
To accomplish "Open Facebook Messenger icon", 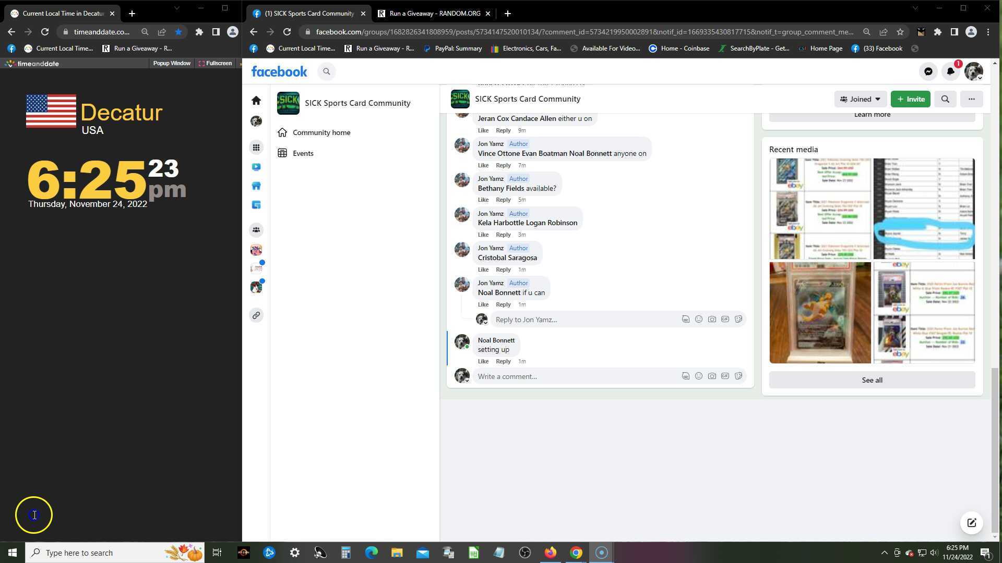I will coord(928,71).
